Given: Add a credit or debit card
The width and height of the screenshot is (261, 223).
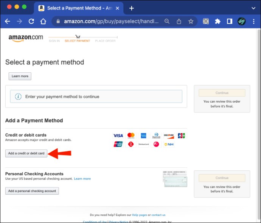Looking at the screenshot, I should click(x=26, y=153).
